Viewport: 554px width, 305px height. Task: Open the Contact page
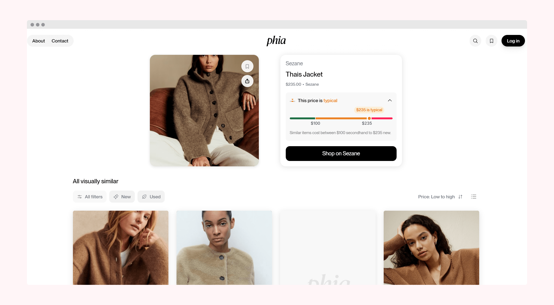(x=60, y=41)
